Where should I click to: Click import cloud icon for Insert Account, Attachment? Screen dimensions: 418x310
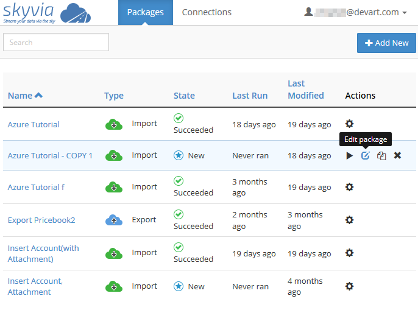pos(114,286)
